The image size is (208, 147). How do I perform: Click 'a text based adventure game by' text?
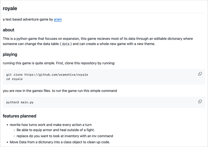[28, 19]
